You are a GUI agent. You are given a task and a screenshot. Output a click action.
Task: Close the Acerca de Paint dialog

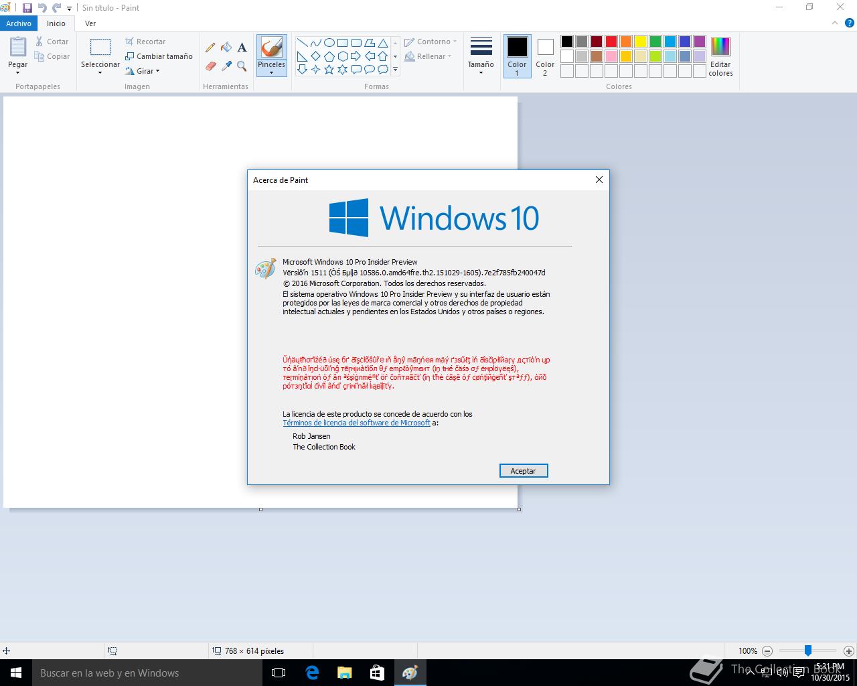599,180
